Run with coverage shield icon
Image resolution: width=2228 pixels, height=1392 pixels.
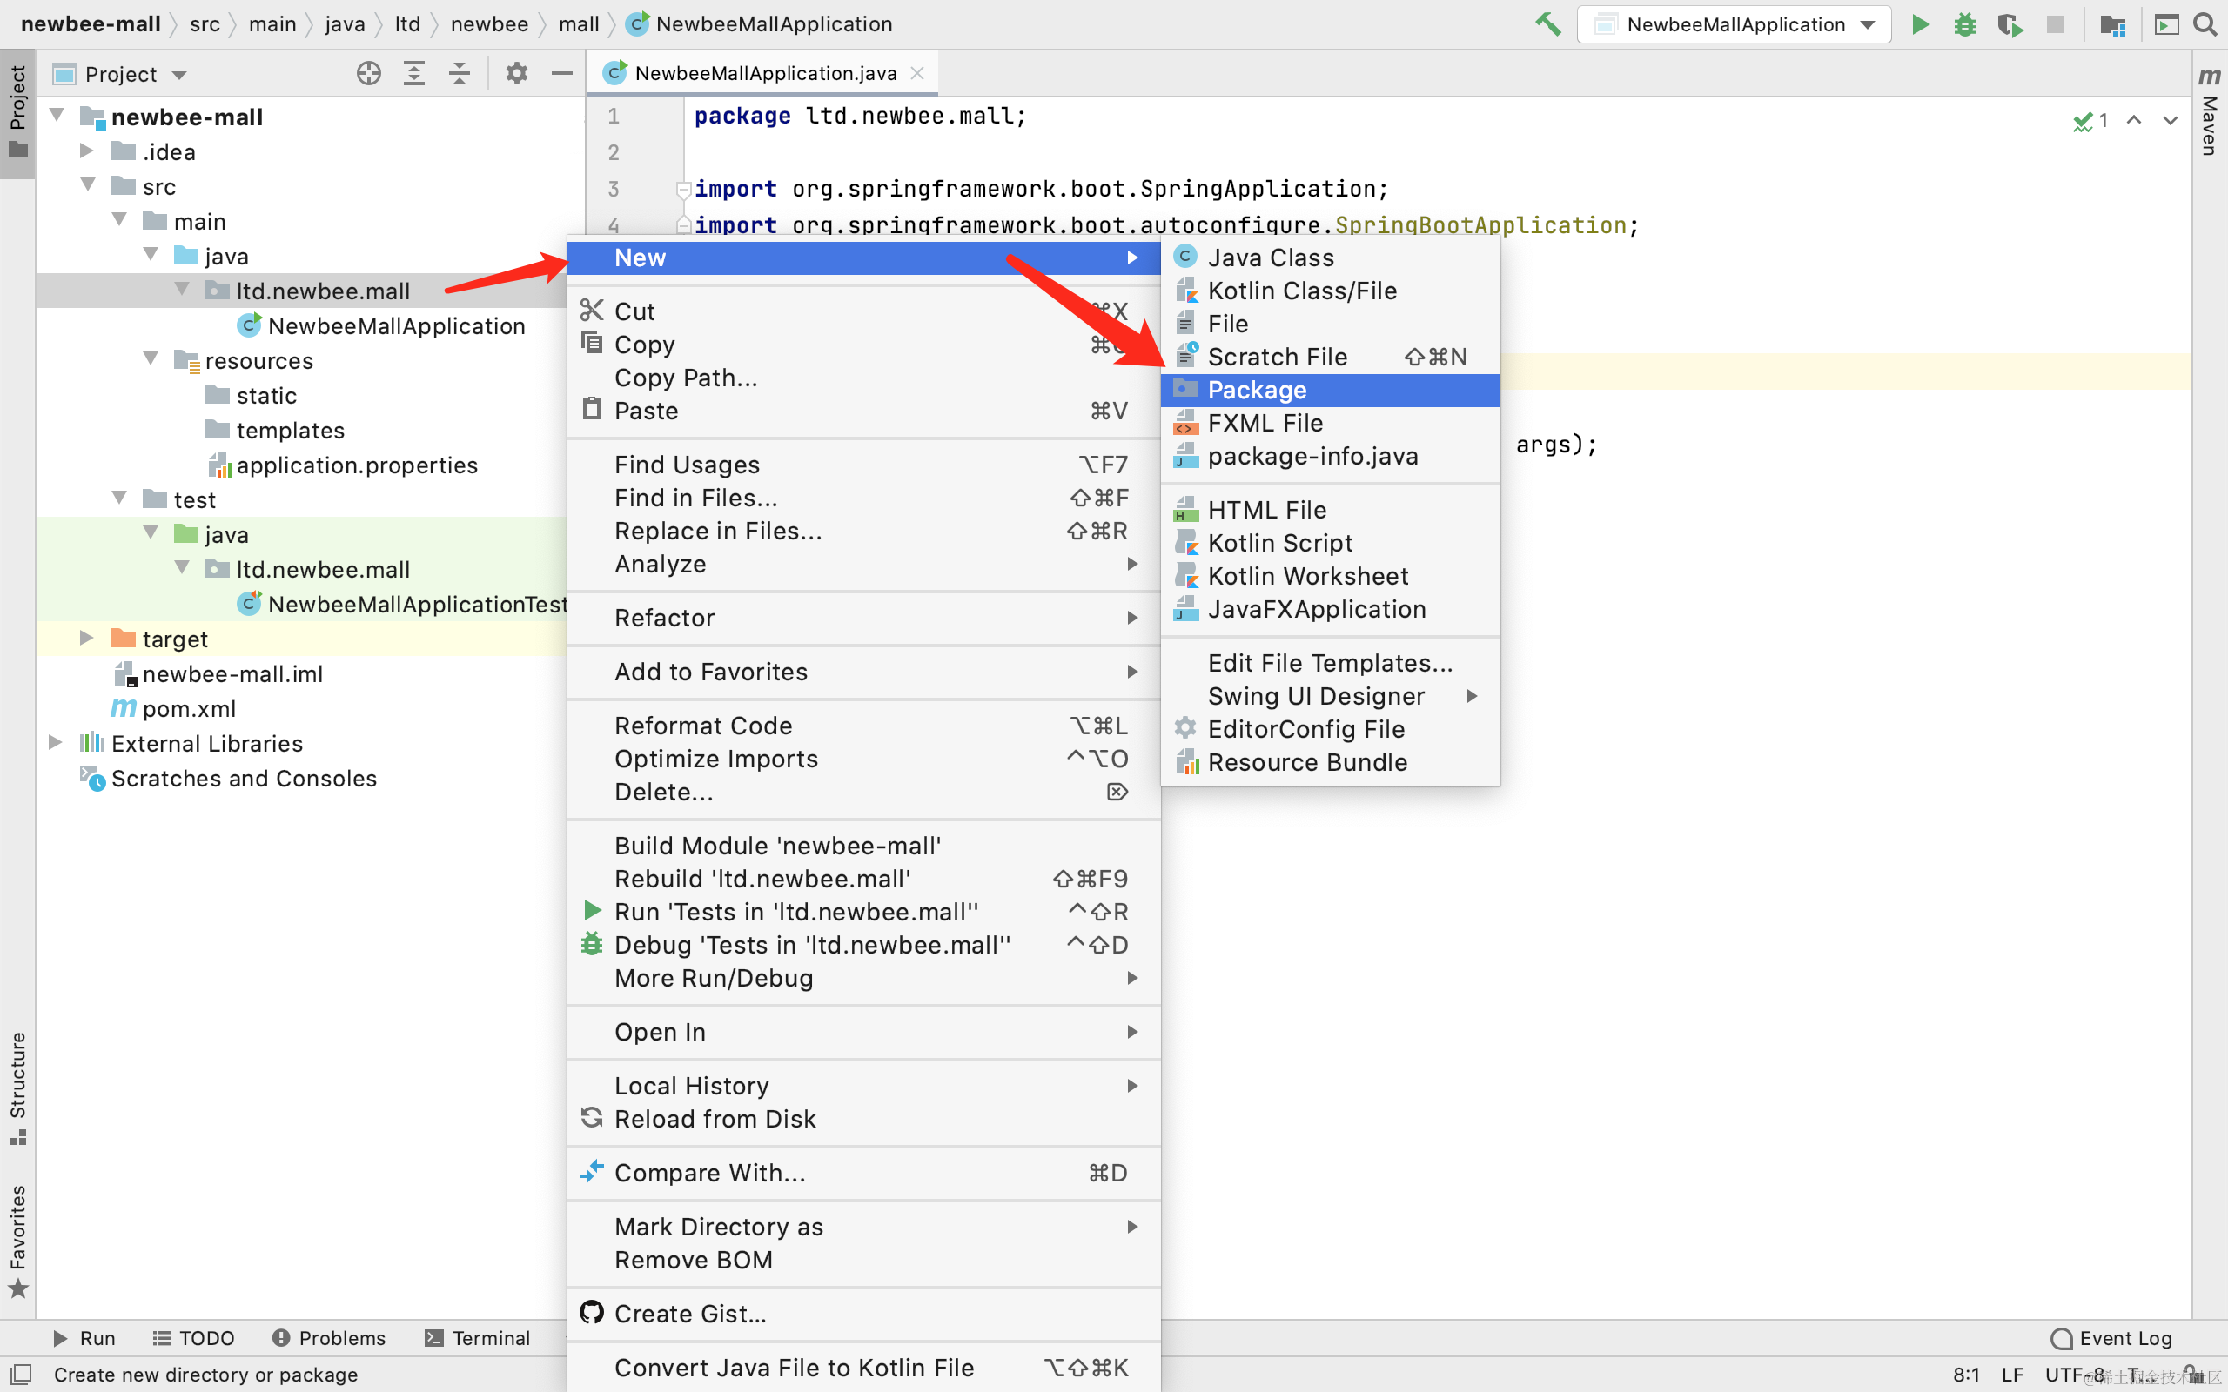click(x=2010, y=24)
